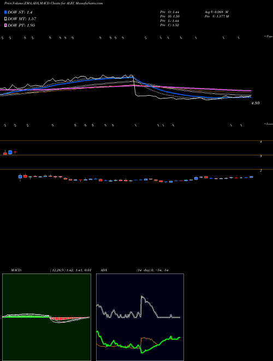This screenshot has height=361, width=273.
Task: Click the DOW MT: 1.57 label
Action: coord(22,19)
